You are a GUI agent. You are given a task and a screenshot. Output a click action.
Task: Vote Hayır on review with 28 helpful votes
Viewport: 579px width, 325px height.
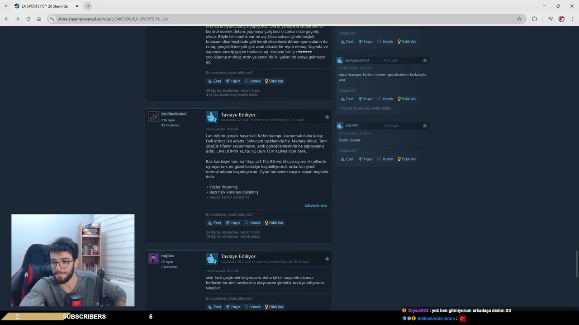point(233,81)
